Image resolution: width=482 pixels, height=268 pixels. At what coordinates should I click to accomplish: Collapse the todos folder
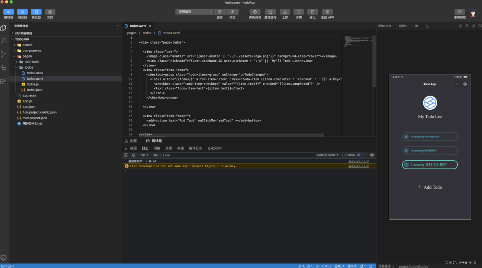pos(66,67)
